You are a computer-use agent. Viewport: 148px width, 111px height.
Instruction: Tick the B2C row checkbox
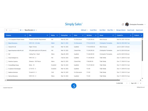pyautogui.click(x=7, y=54)
